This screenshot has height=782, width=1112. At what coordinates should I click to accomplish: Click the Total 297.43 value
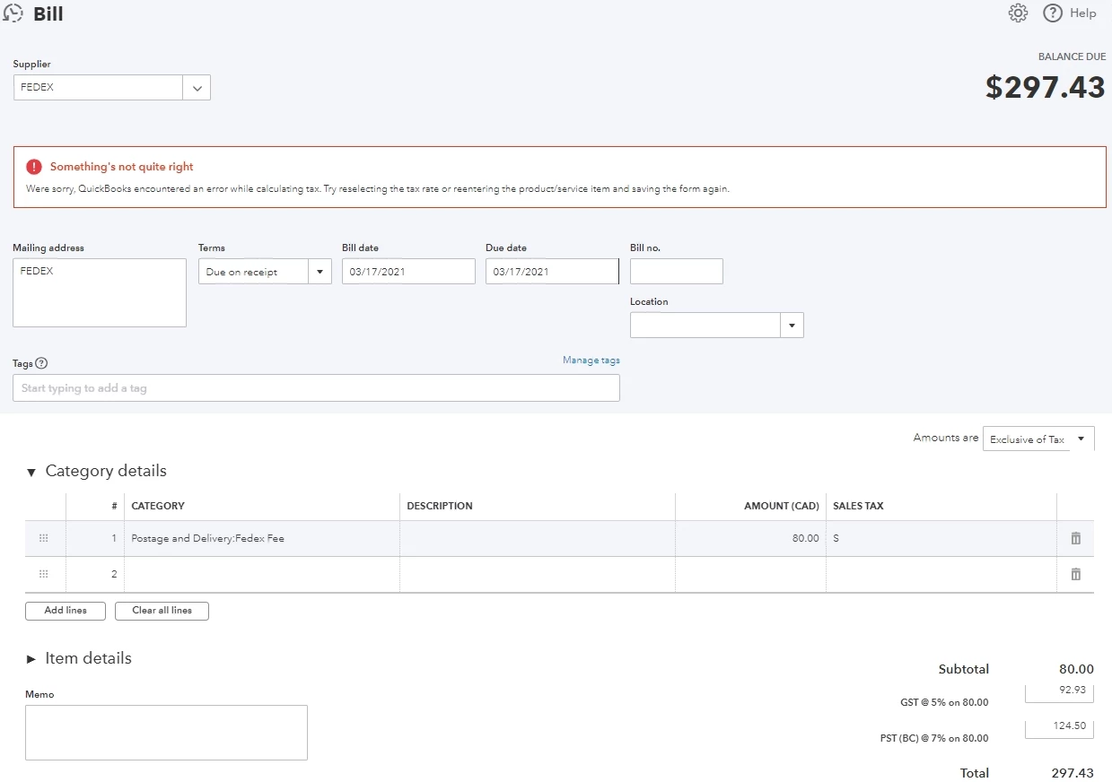[1073, 773]
